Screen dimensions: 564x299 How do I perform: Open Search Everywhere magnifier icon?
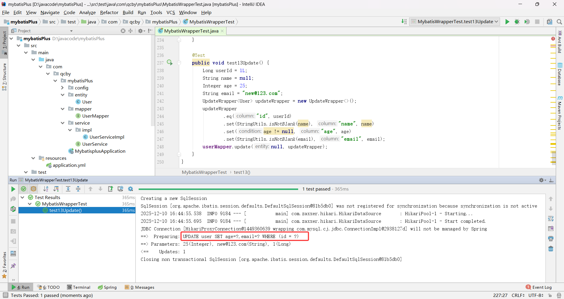(559, 22)
